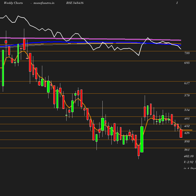Click the tall green candle near 393
This screenshot has width=196, height=196.
pos(142,139)
